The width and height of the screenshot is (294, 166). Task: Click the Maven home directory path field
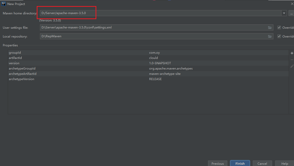tap(160, 13)
